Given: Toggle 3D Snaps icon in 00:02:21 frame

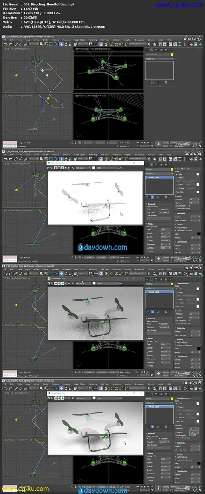Looking at the screenshot, I should click(x=106, y=274).
